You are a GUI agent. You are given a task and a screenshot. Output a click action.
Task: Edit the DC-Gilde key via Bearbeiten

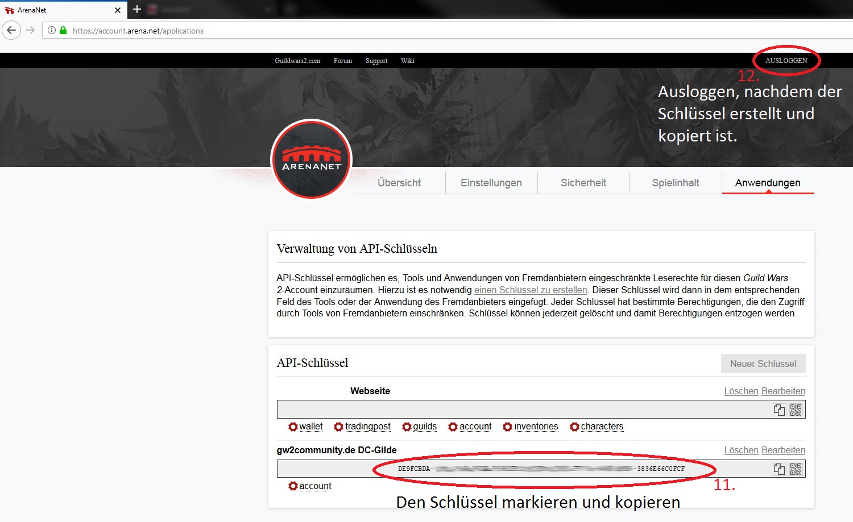tap(783, 450)
